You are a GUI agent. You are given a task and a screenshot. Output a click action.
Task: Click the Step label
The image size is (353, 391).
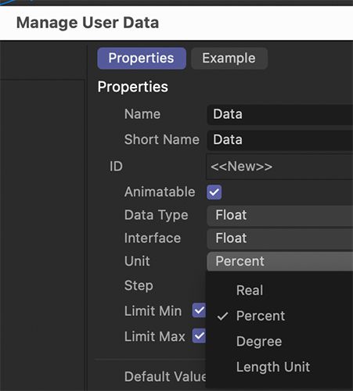pos(139,286)
